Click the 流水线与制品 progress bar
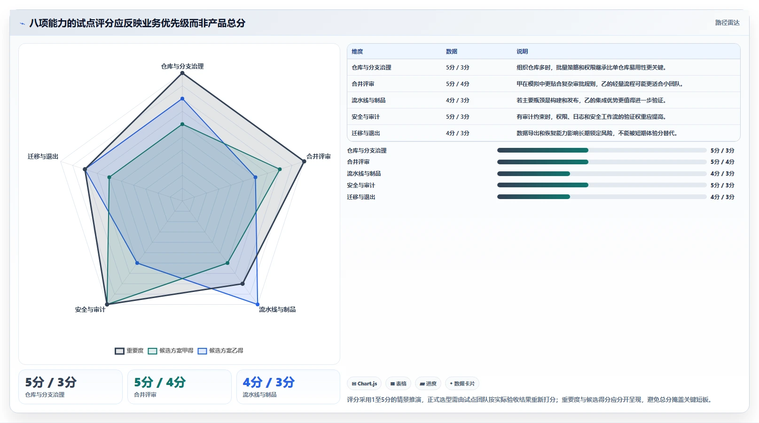The height and width of the screenshot is (423, 759). (x=602, y=174)
